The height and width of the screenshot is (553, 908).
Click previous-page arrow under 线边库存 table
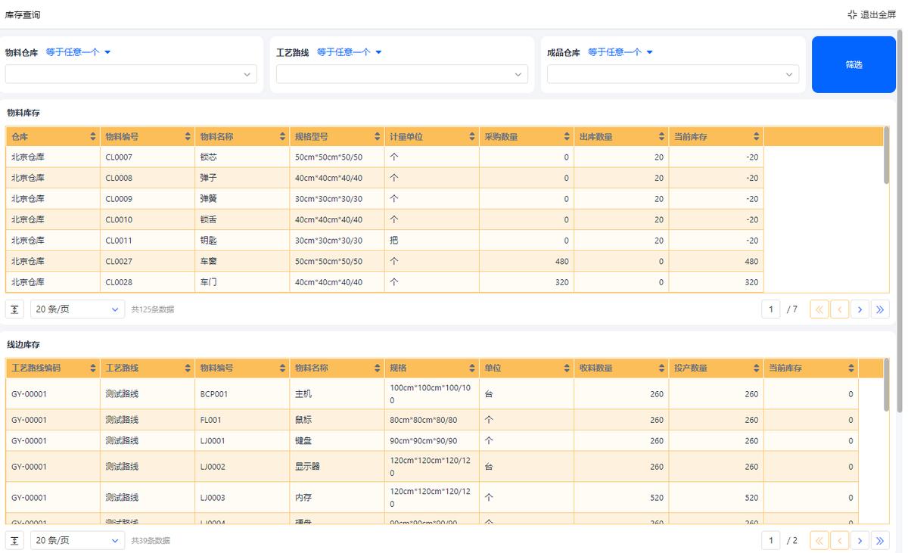839,540
